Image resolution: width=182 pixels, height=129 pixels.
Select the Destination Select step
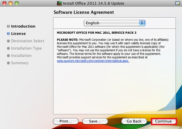coord(28,41)
